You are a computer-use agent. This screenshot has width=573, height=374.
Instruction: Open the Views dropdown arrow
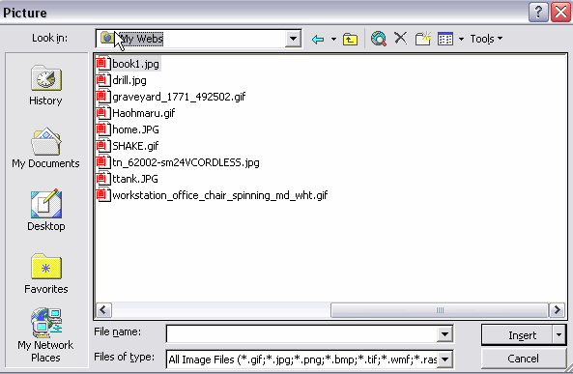click(461, 39)
